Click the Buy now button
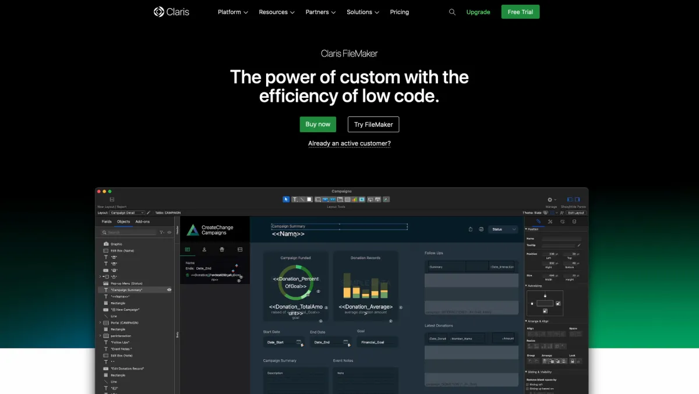 point(318,124)
